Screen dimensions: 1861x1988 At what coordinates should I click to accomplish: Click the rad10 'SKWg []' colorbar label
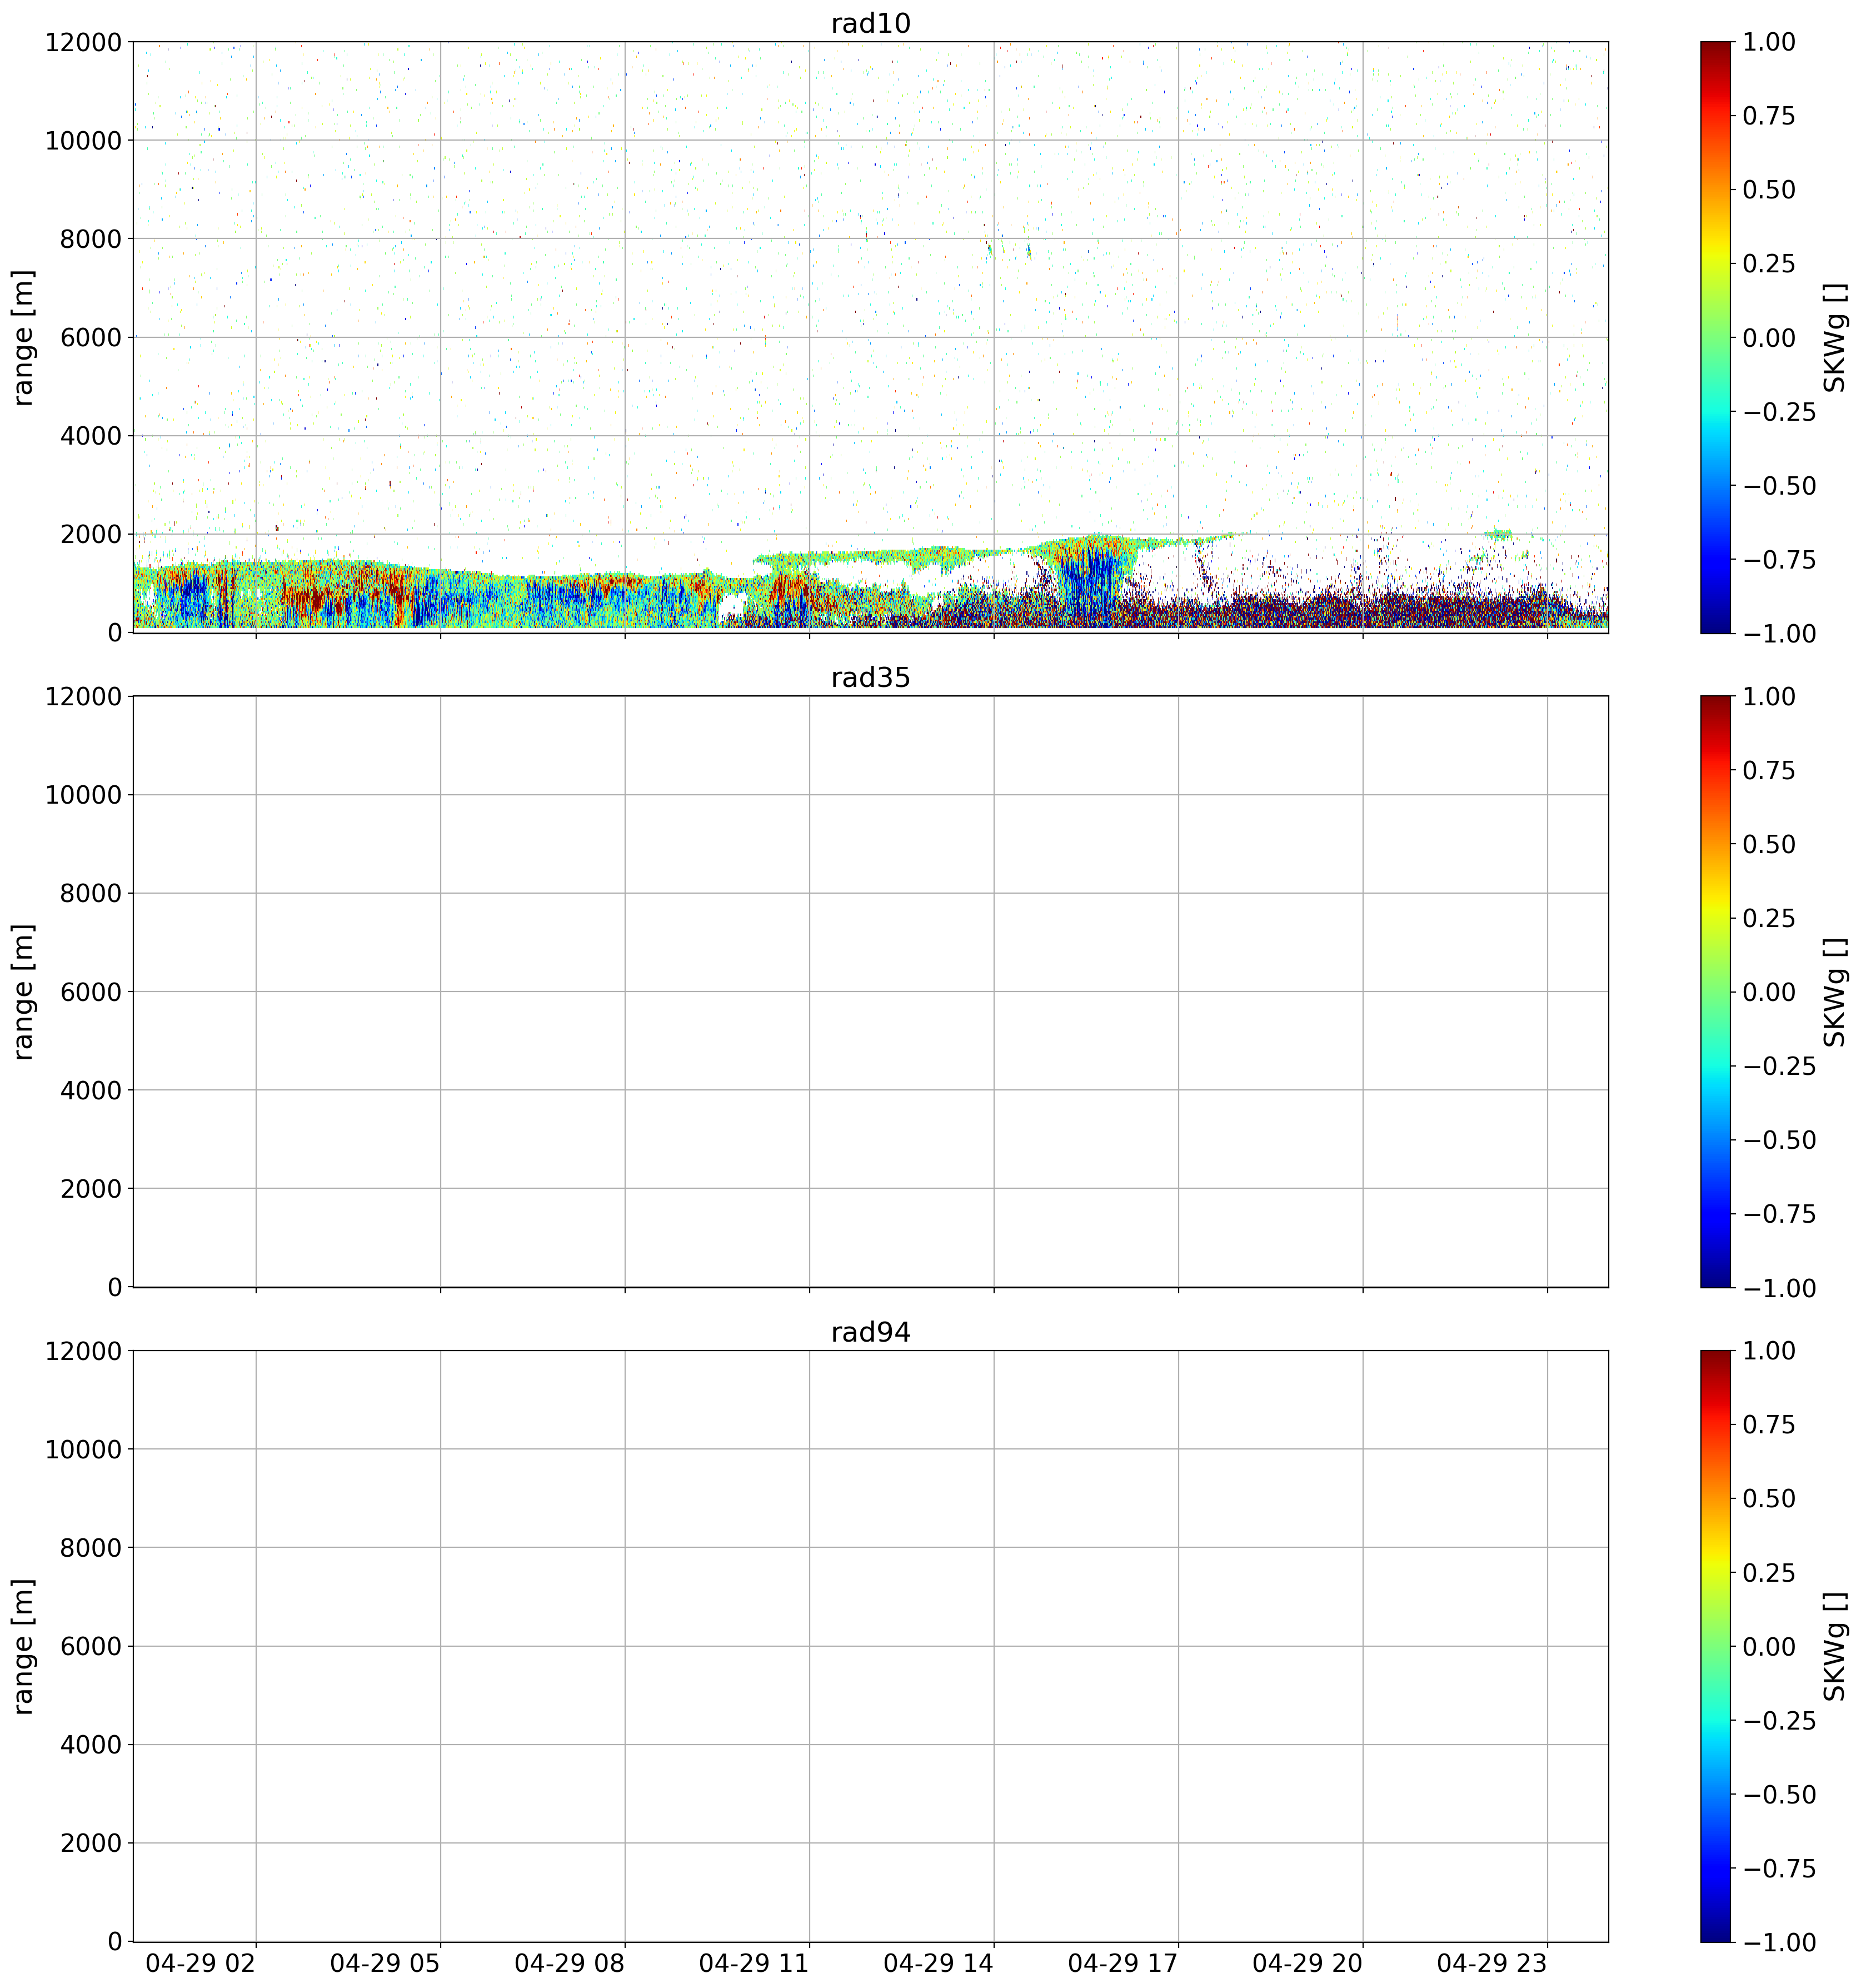[x=1835, y=337]
